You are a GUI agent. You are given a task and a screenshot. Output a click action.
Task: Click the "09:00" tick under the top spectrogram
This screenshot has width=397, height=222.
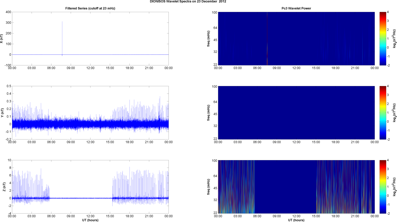click(x=277, y=68)
